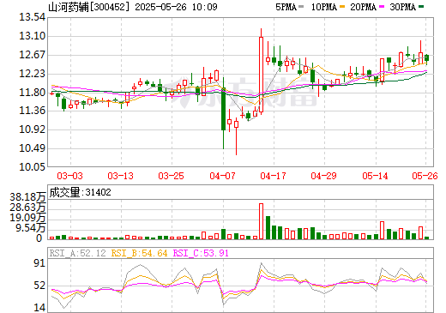Click the stock name 山河药辅[300452]
446x313 pixels.
pyautogui.click(x=89, y=7)
